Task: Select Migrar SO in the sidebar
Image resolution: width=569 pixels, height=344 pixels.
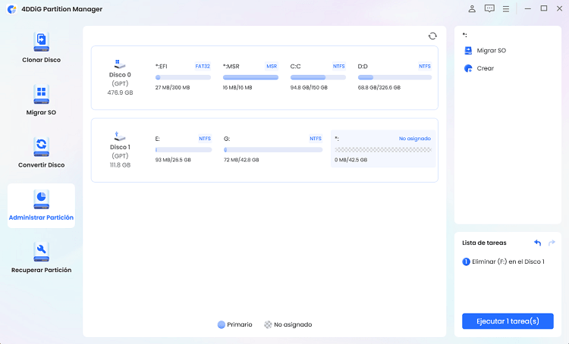Action: [41, 100]
